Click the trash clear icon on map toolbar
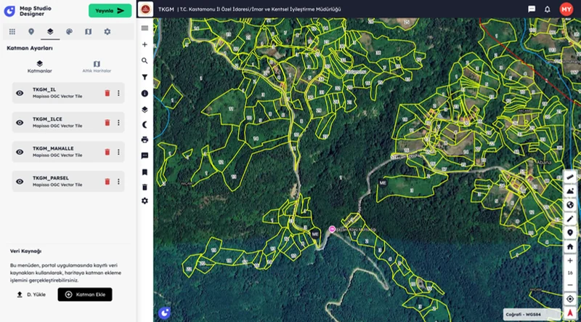This screenshot has height=322, width=581. click(145, 187)
